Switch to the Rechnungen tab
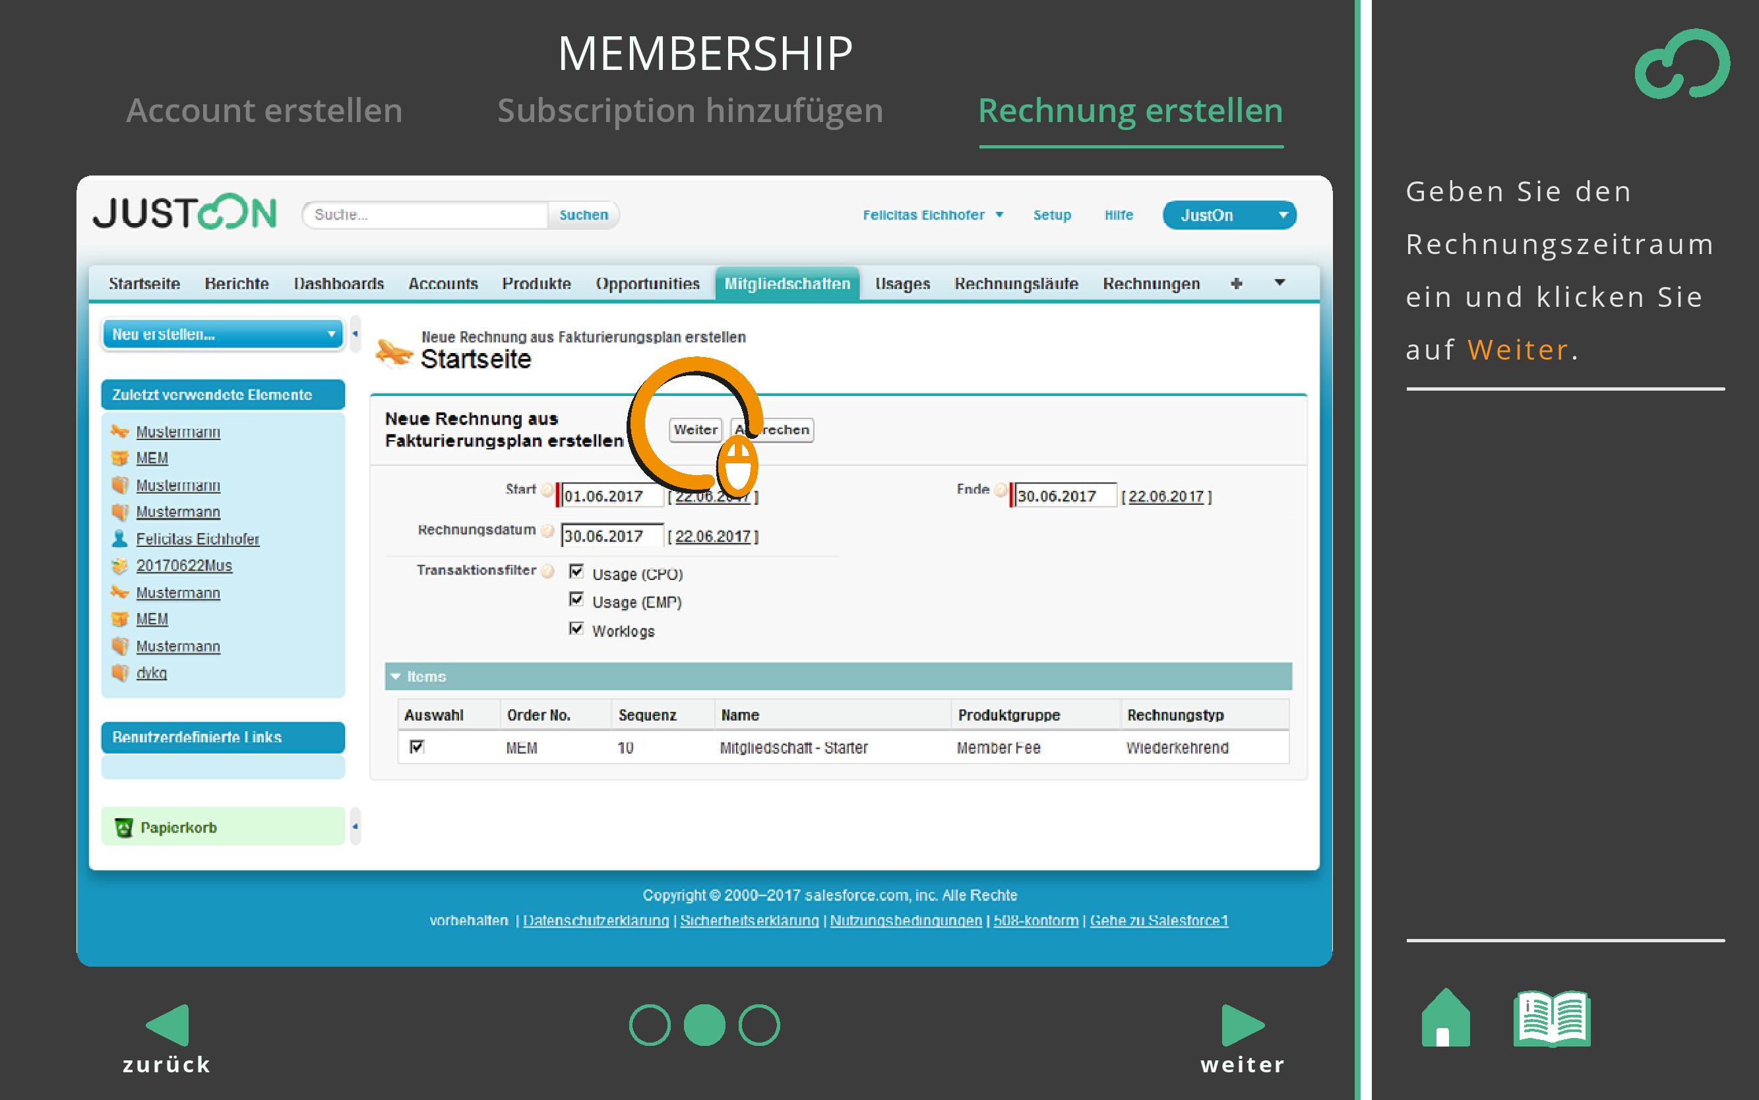This screenshot has width=1759, height=1100. (x=1150, y=284)
